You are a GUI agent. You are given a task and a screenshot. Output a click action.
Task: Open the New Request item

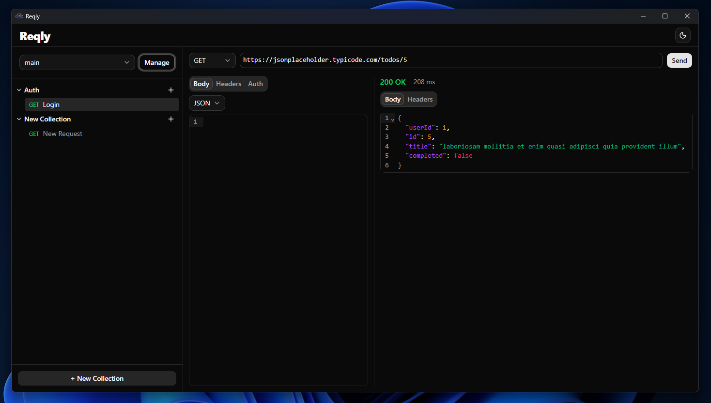tap(102, 134)
